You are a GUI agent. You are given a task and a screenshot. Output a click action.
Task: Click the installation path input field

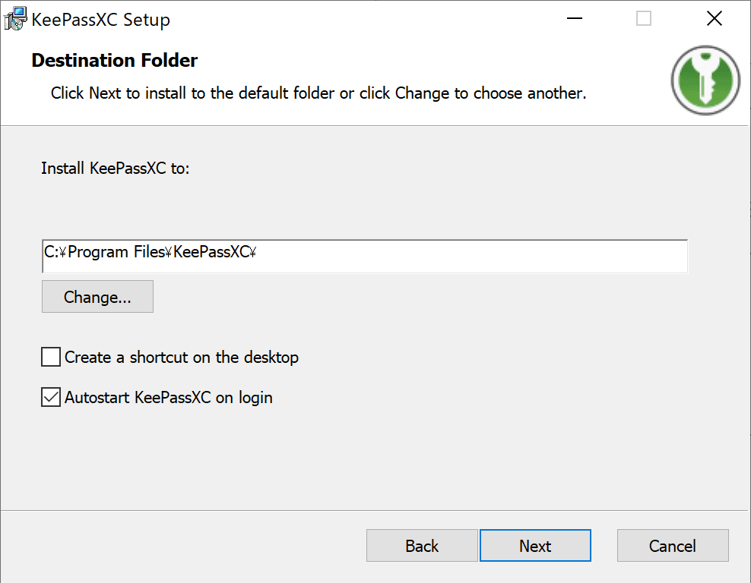pyautogui.click(x=365, y=257)
